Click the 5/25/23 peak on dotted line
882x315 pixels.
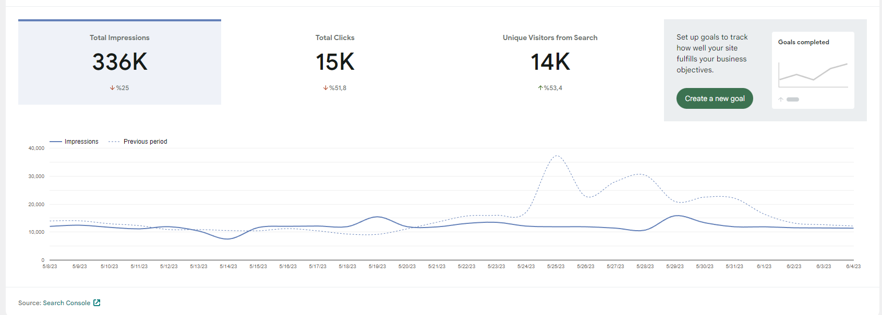[x=557, y=156]
